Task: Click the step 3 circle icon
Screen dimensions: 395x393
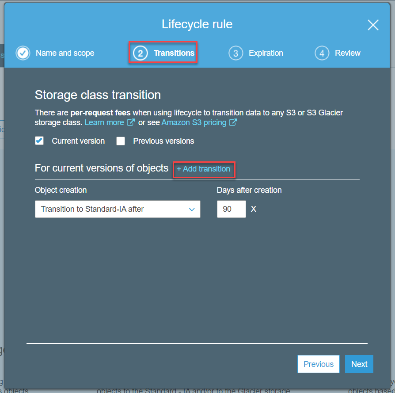Action: coord(235,53)
